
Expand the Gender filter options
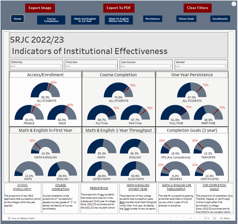click(225, 66)
